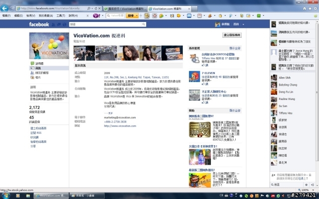Close the Yahoo toolbar with its X

(88, 15)
